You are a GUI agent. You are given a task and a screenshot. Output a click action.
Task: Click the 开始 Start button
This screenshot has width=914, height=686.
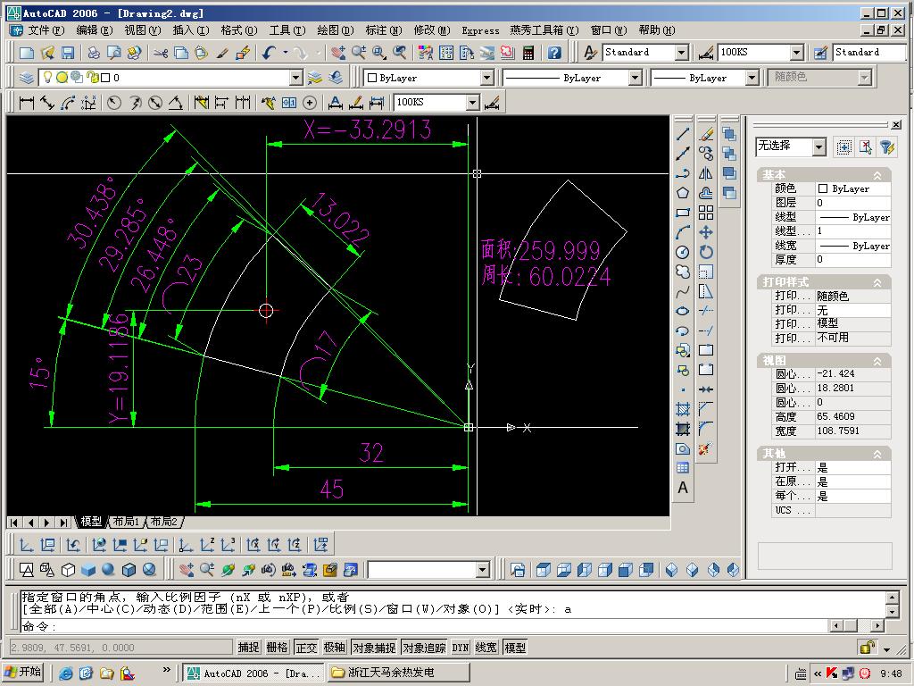click(24, 672)
